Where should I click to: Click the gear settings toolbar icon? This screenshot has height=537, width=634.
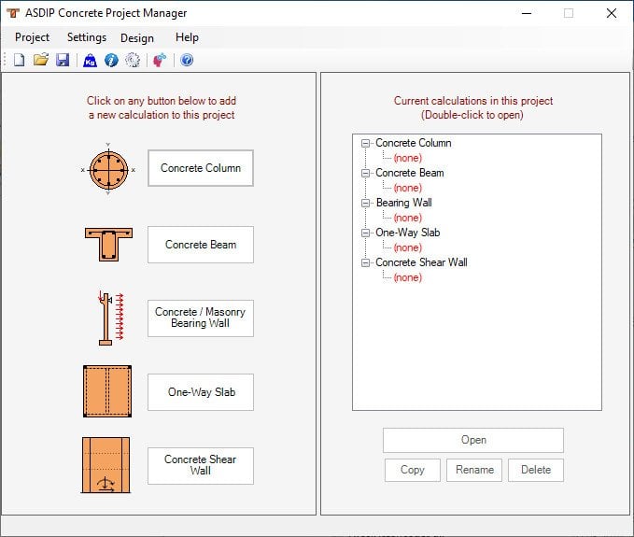coord(133,61)
